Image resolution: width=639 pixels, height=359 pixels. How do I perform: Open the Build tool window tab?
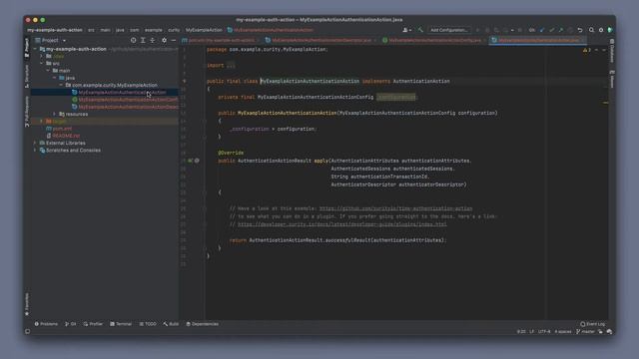tap(171, 324)
